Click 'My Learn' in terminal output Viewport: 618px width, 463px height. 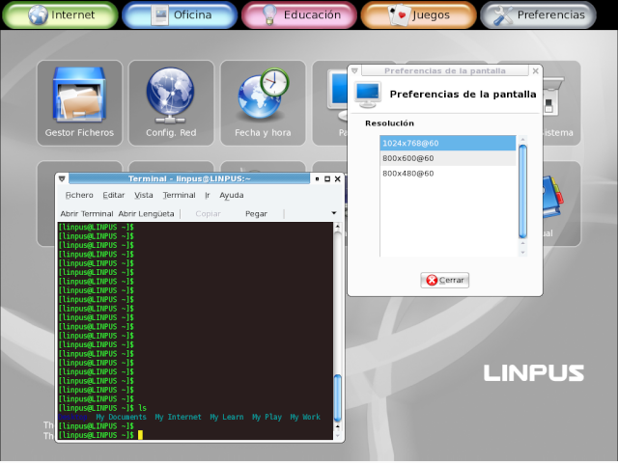[227, 417]
